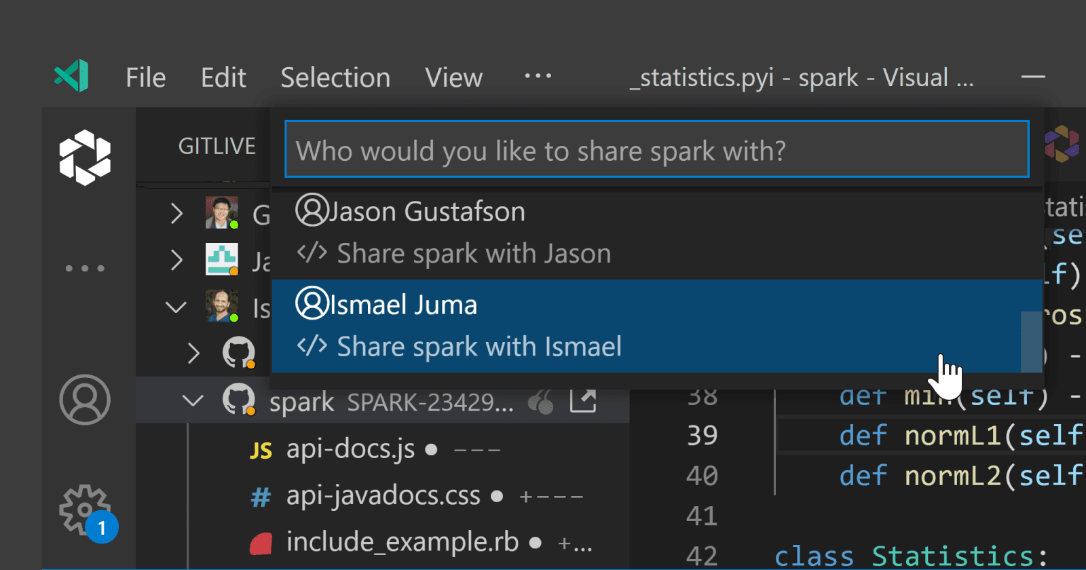This screenshot has width=1086, height=570.
Task: Focus the 'Who would you like to share' input
Action: tap(656, 150)
